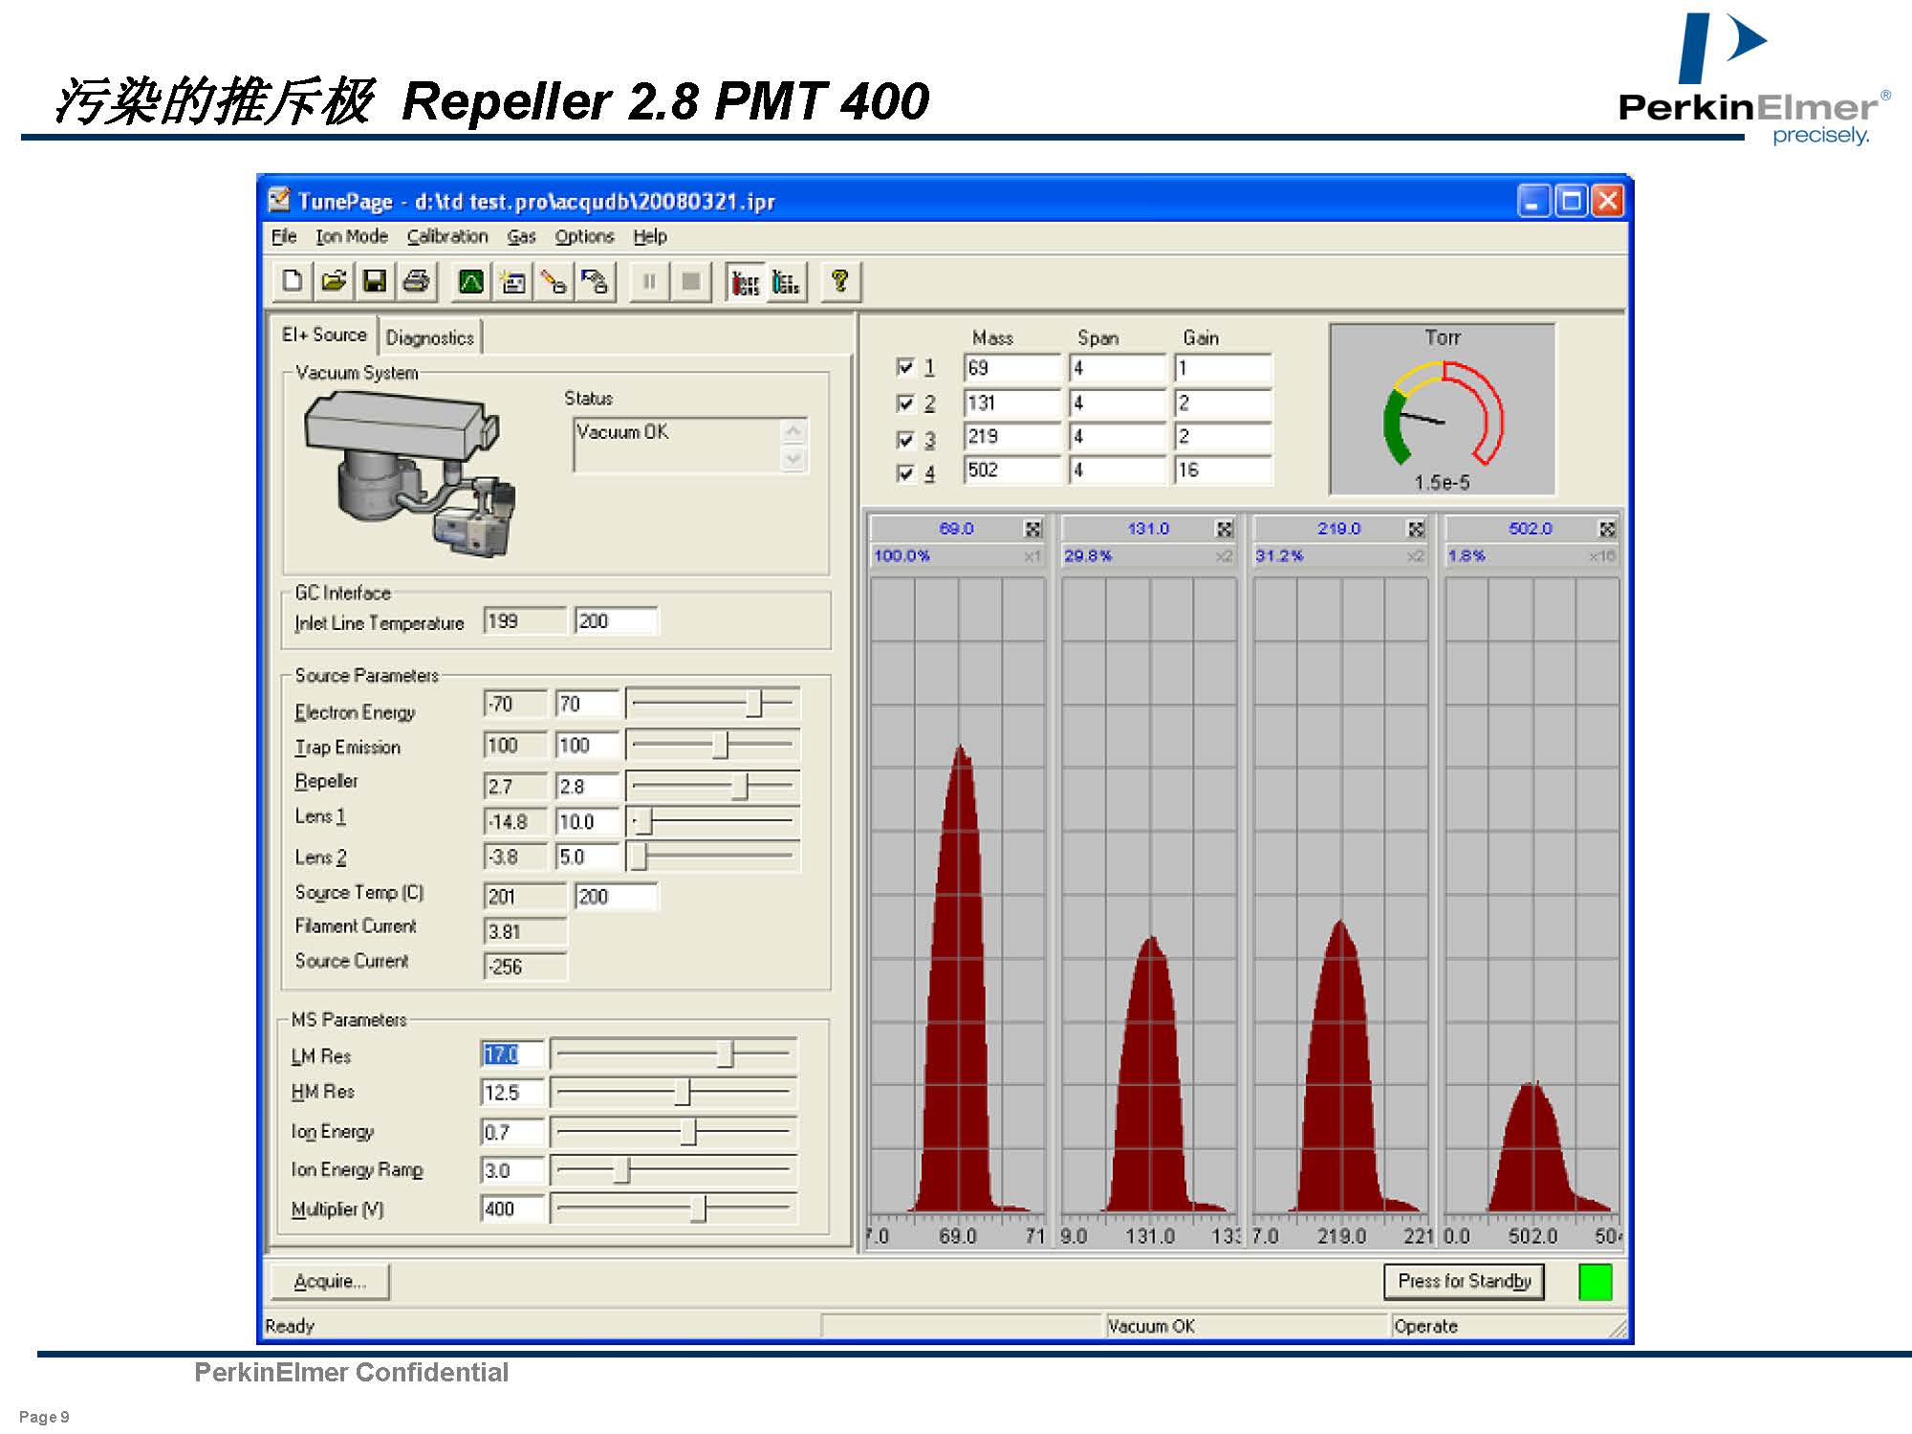Uncheck peak 4 checkbox for mass 502
Image resolution: width=1912 pixels, height=1434 pixels.
(x=904, y=473)
